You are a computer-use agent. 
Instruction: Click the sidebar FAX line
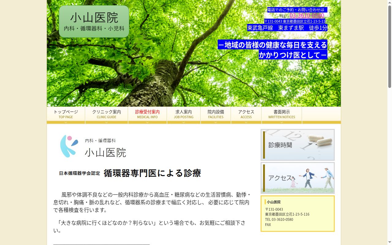point(268,225)
